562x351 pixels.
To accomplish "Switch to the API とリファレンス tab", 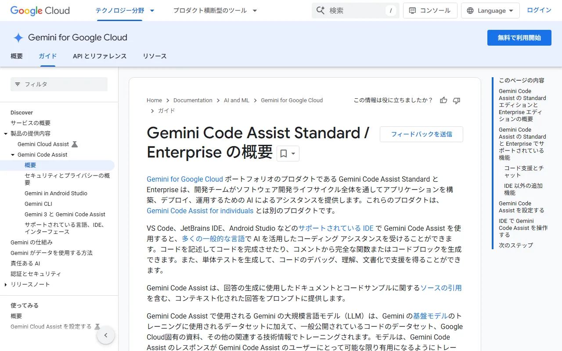I will pos(100,56).
